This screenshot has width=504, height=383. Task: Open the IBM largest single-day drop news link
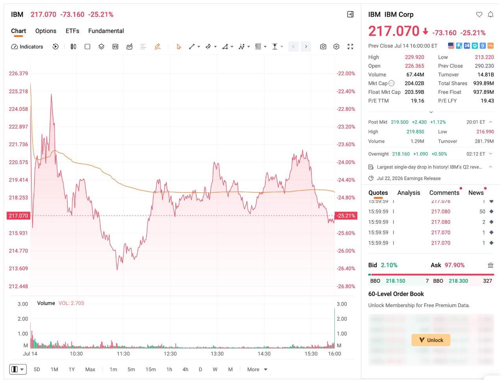point(429,167)
